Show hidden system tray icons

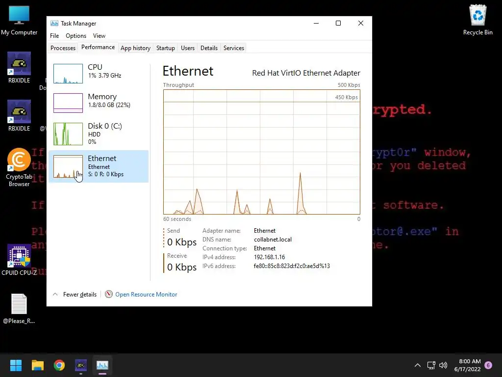[418, 365]
